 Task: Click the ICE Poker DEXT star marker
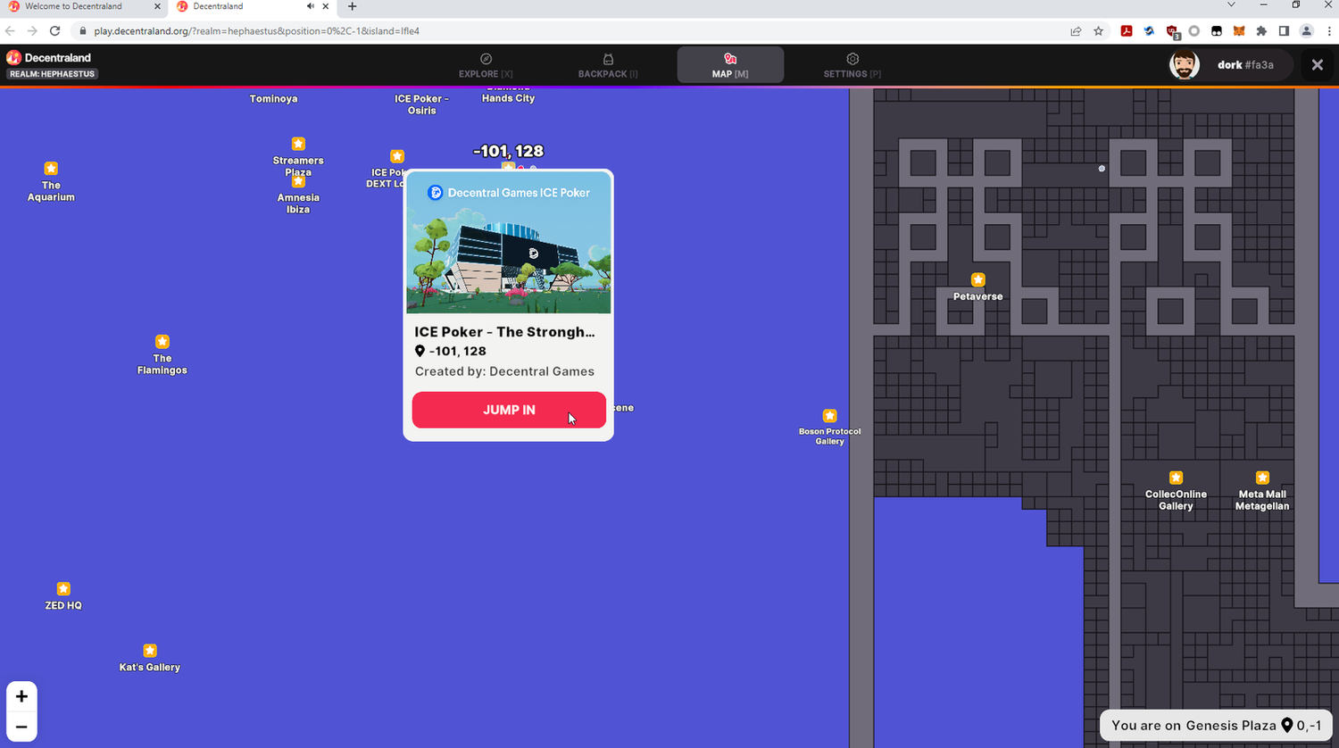[x=397, y=156]
